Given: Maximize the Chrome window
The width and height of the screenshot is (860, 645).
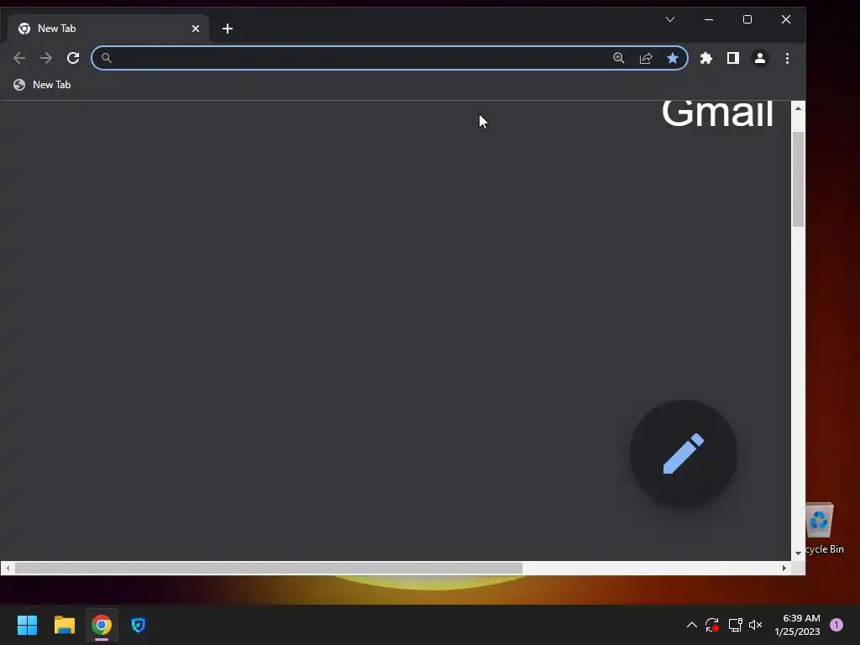Looking at the screenshot, I should [x=747, y=19].
